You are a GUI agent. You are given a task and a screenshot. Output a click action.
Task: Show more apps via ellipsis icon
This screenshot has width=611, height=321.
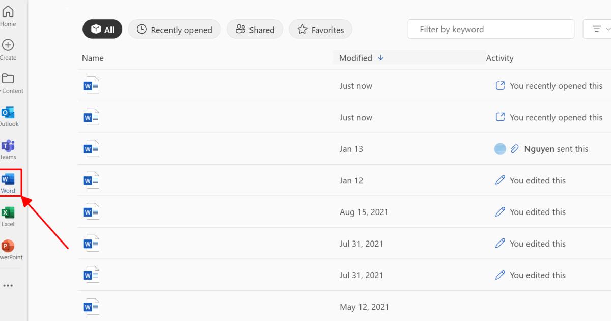pyautogui.click(x=8, y=286)
